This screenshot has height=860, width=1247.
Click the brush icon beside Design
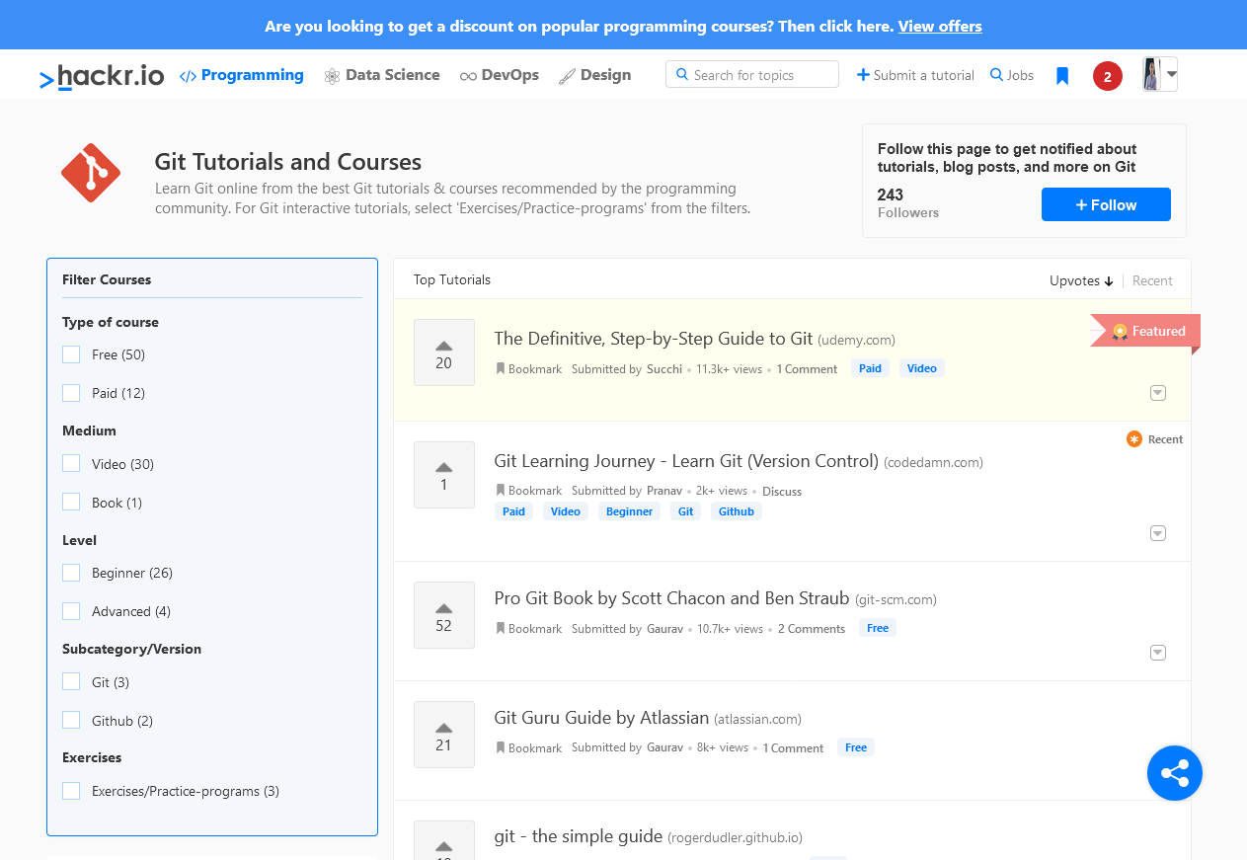coord(567,76)
